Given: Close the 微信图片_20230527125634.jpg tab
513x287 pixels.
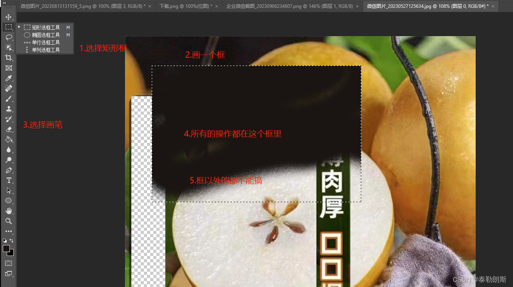Looking at the screenshot, I should click(x=493, y=6).
